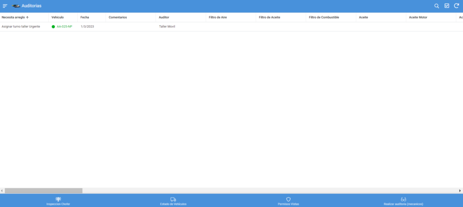463x207 pixels.
Task: Click the Taller Movil auditor cell
Action: pos(167,27)
